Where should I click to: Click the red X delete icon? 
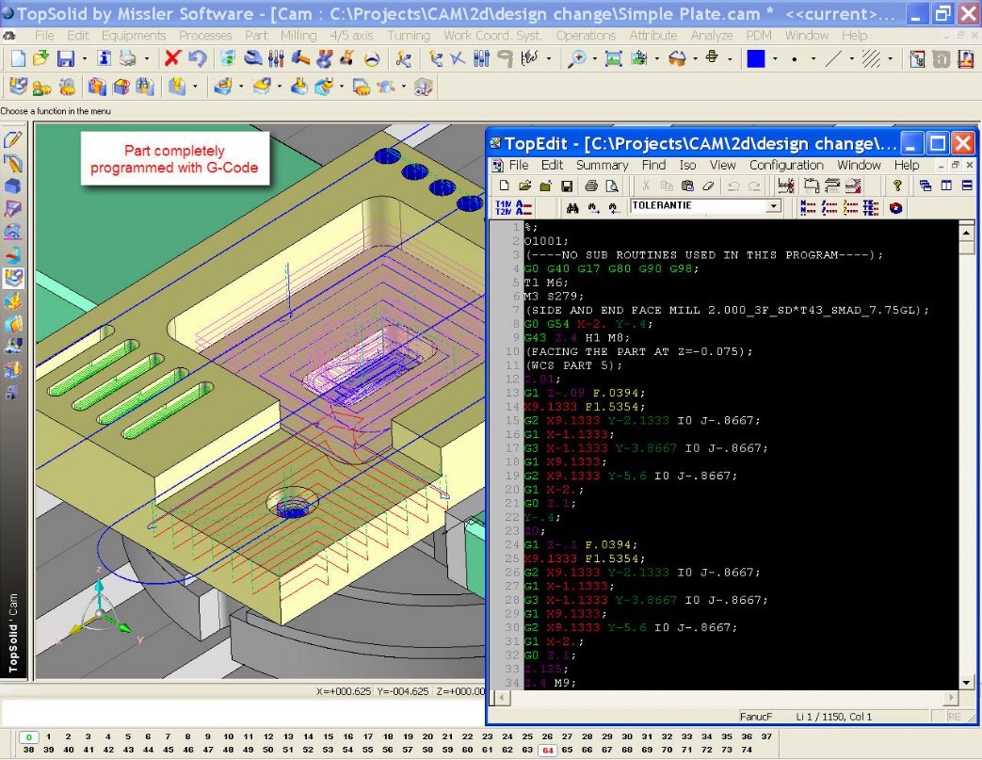[x=172, y=59]
